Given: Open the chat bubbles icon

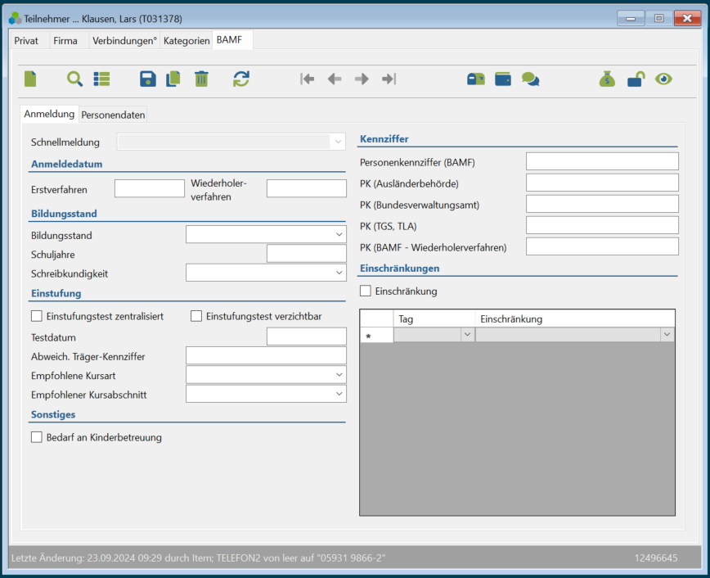Looking at the screenshot, I should pyautogui.click(x=530, y=79).
